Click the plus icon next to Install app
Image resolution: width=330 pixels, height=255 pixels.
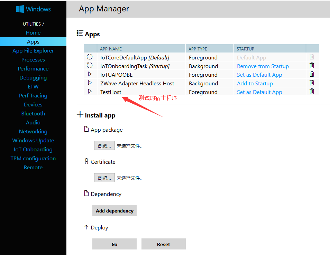click(80, 115)
